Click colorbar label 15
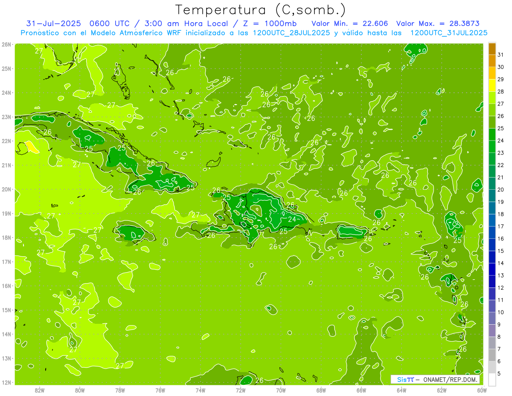The width and height of the screenshot is (512, 396). pyautogui.click(x=500, y=251)
